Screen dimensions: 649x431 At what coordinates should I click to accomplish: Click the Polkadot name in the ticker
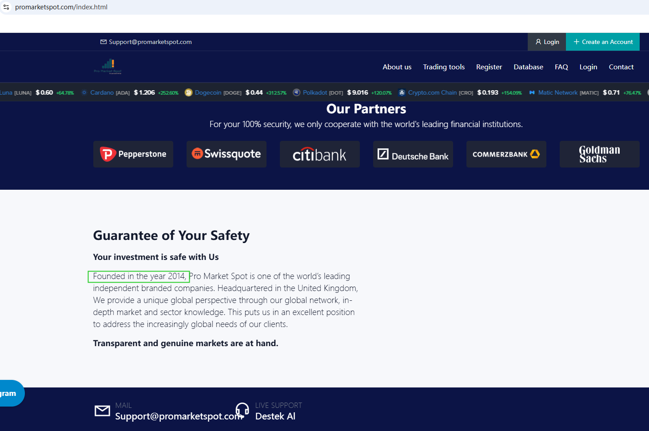tap(315, 92)
